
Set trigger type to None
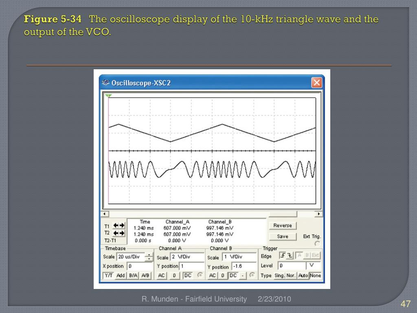point(315,276)
